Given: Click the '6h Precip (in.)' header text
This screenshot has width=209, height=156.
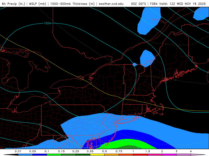Looking at the screenshot, I should [x=14, y=4].
